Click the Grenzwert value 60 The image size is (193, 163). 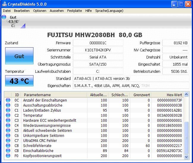pyautogui.click(x=148, y=145)
